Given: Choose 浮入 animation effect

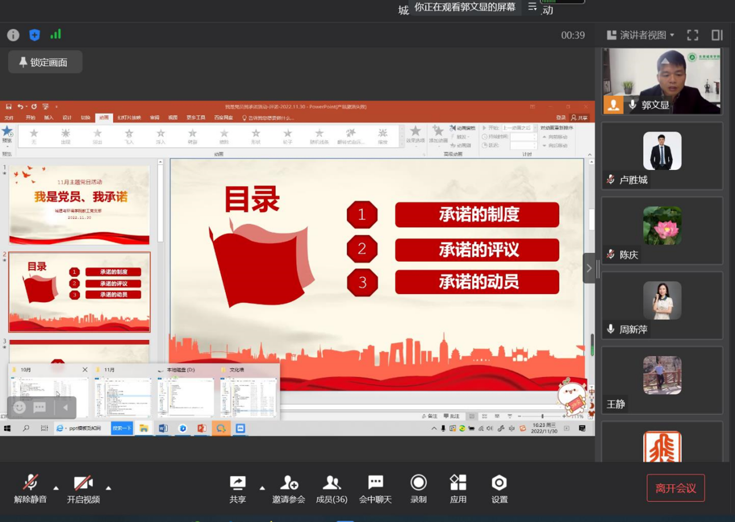Looking at the screenshot, I should point(161,136).
